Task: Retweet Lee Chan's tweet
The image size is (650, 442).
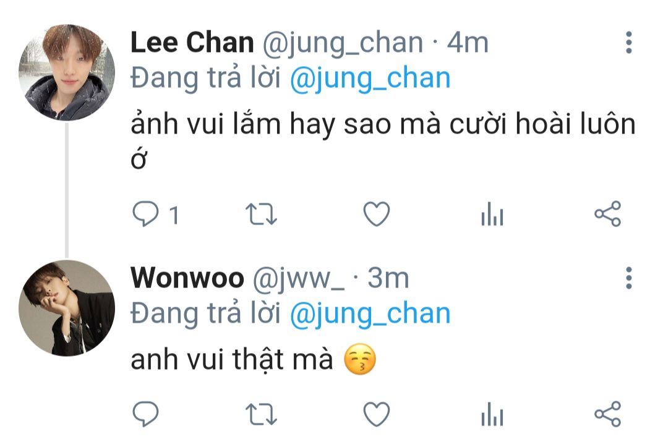Action: [261, 214]
